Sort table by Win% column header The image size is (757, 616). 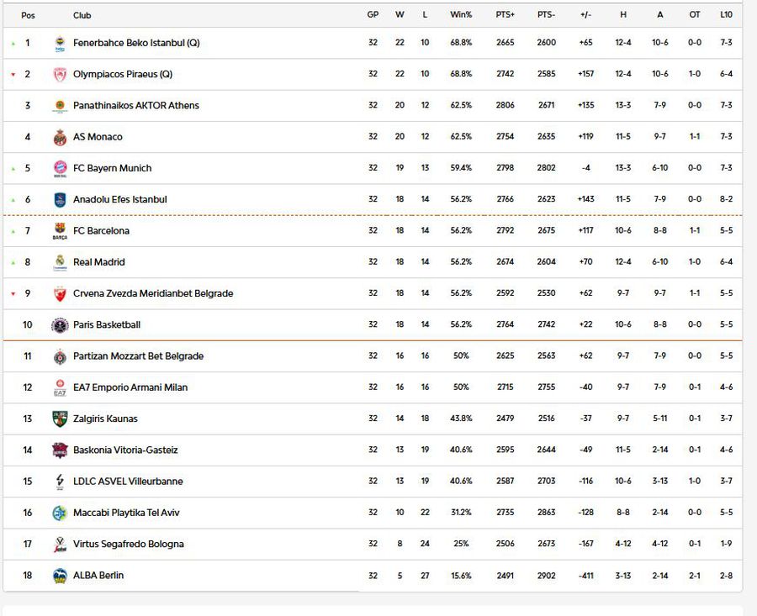[x=461, y=15]
